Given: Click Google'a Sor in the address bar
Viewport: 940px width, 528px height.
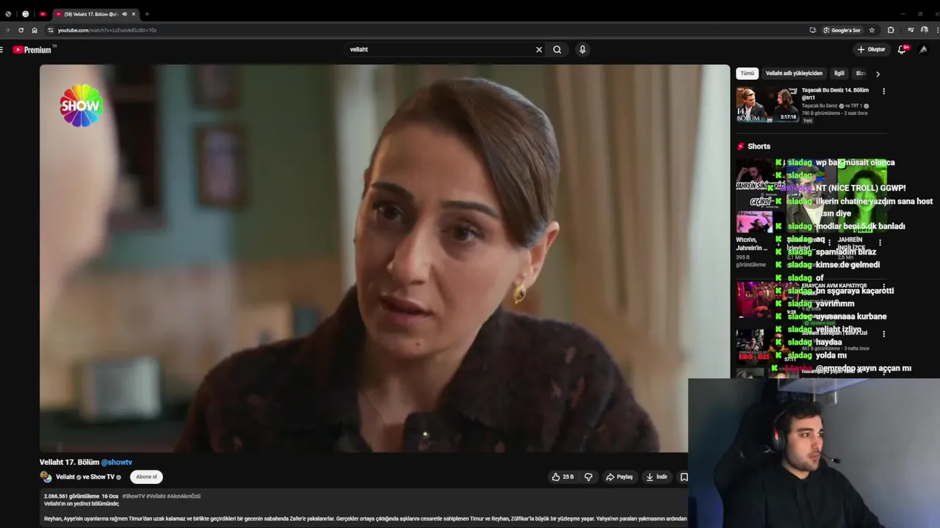Looking at the screenshot, I should pyautogui.click(x=842, y=30).
